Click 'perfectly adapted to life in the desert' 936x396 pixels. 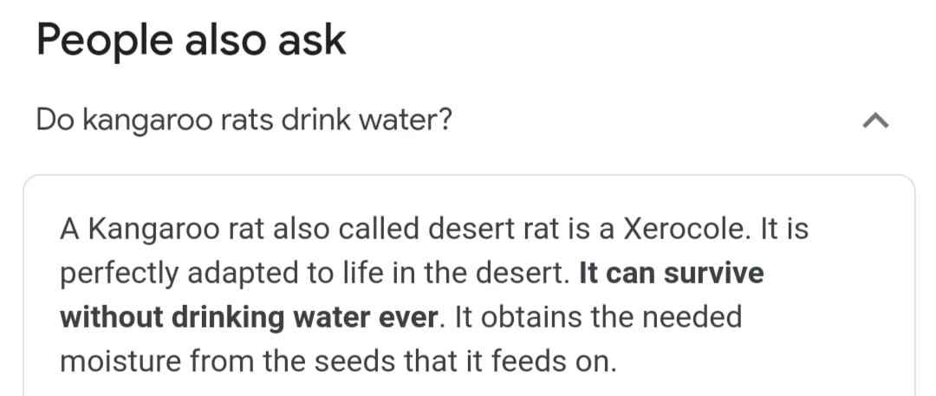[x=315, y=274]
